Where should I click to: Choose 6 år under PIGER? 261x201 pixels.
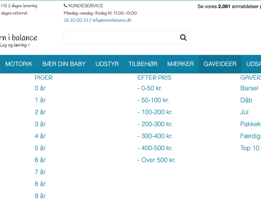pyautogui.click(x=40, y=160)
